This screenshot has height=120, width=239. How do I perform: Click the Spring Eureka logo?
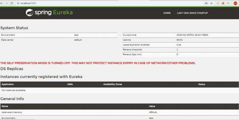coord(49,13)
